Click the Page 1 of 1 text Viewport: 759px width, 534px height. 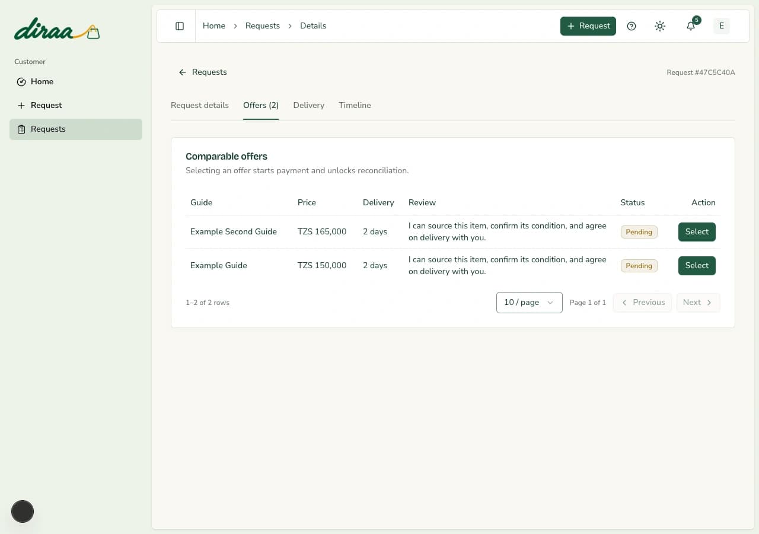click(588, 303)
